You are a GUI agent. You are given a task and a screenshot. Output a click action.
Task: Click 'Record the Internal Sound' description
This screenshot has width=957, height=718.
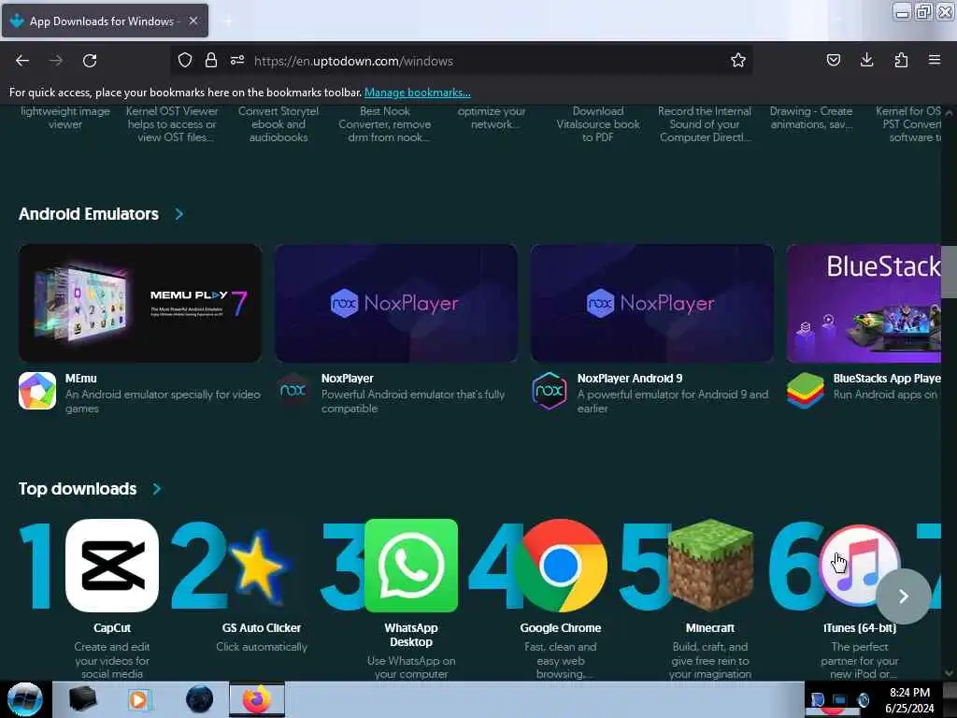point(705,124)
